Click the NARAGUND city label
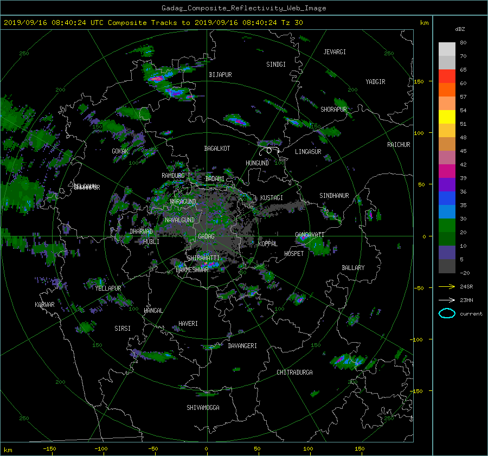This screenshot has width=488, height=456. tap(183, 202)
